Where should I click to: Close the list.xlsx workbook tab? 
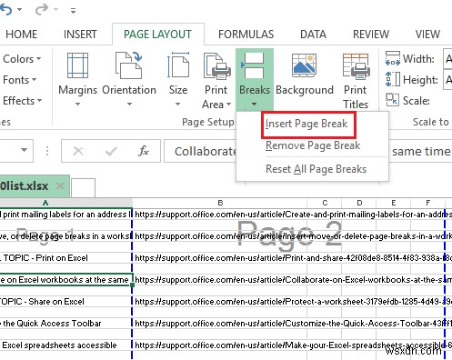click(61, 185)
